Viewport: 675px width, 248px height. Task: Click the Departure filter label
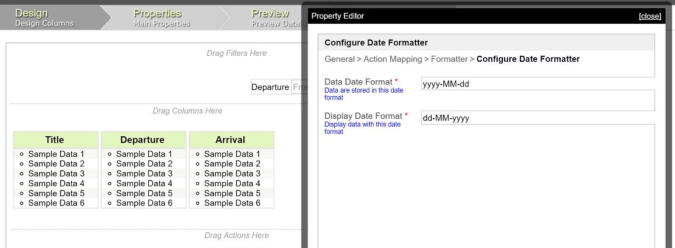click(270, 87)
